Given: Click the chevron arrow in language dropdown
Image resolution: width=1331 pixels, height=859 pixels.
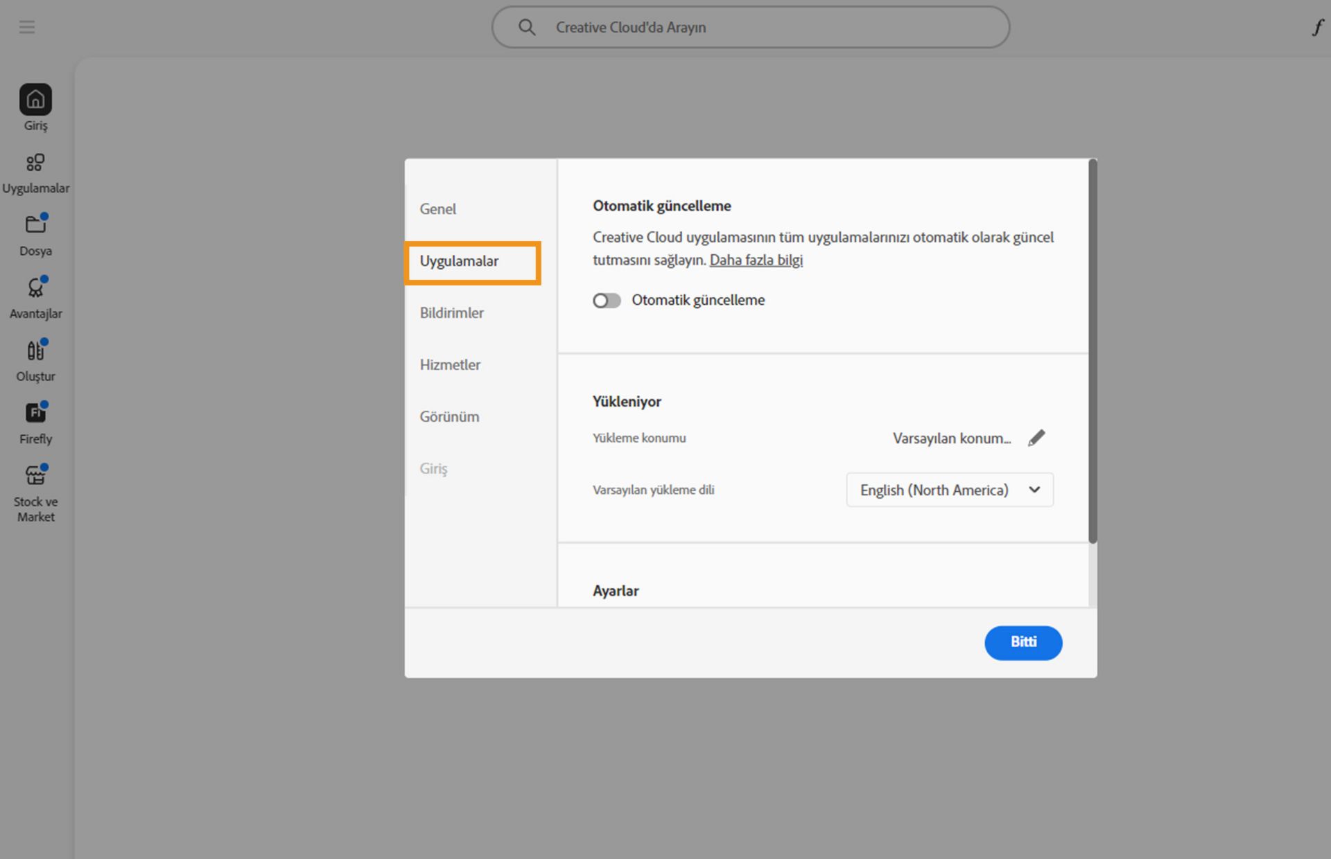Looking at the screenshot, I should (x=1034, y=490).
